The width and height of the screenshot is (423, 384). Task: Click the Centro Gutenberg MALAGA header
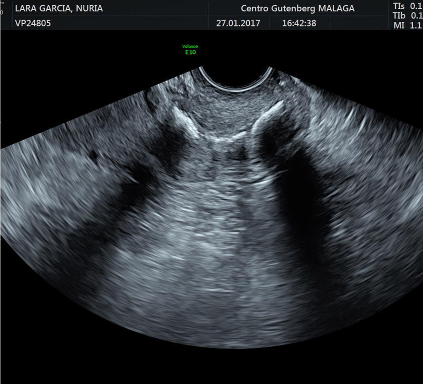click(x=298, y=8)
